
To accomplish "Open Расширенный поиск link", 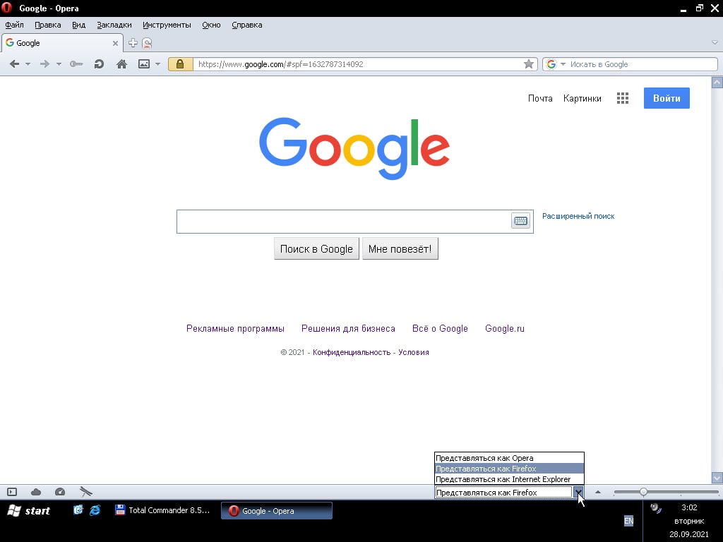I will tap(578, 216).
